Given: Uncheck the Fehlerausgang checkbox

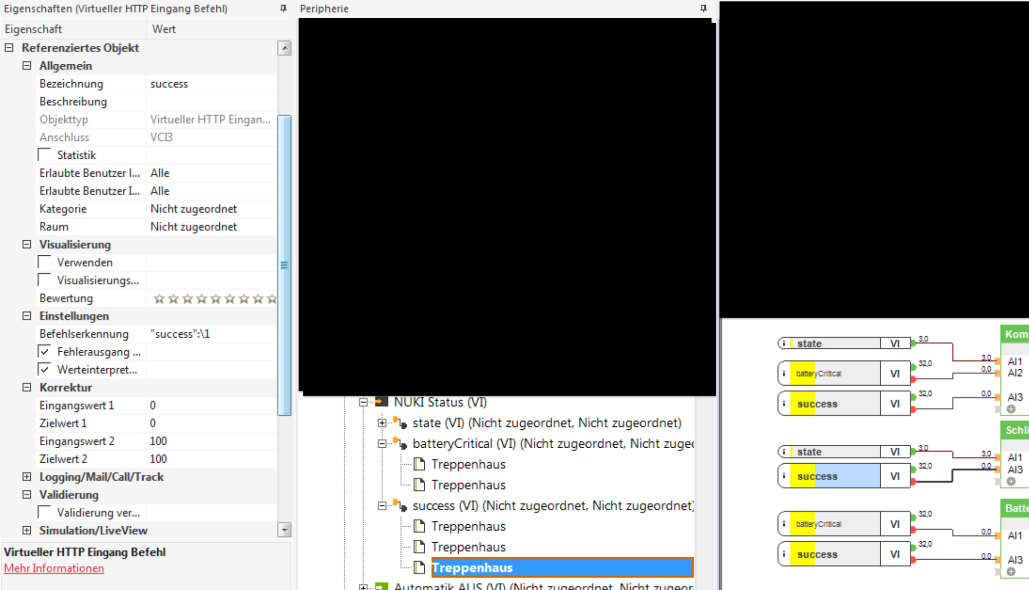Looking at the screenshot, I should [x=45, y=352].
